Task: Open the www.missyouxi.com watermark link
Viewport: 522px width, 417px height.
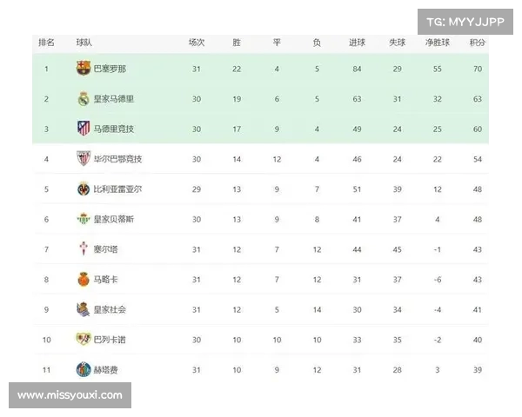Action: point(70,395)
